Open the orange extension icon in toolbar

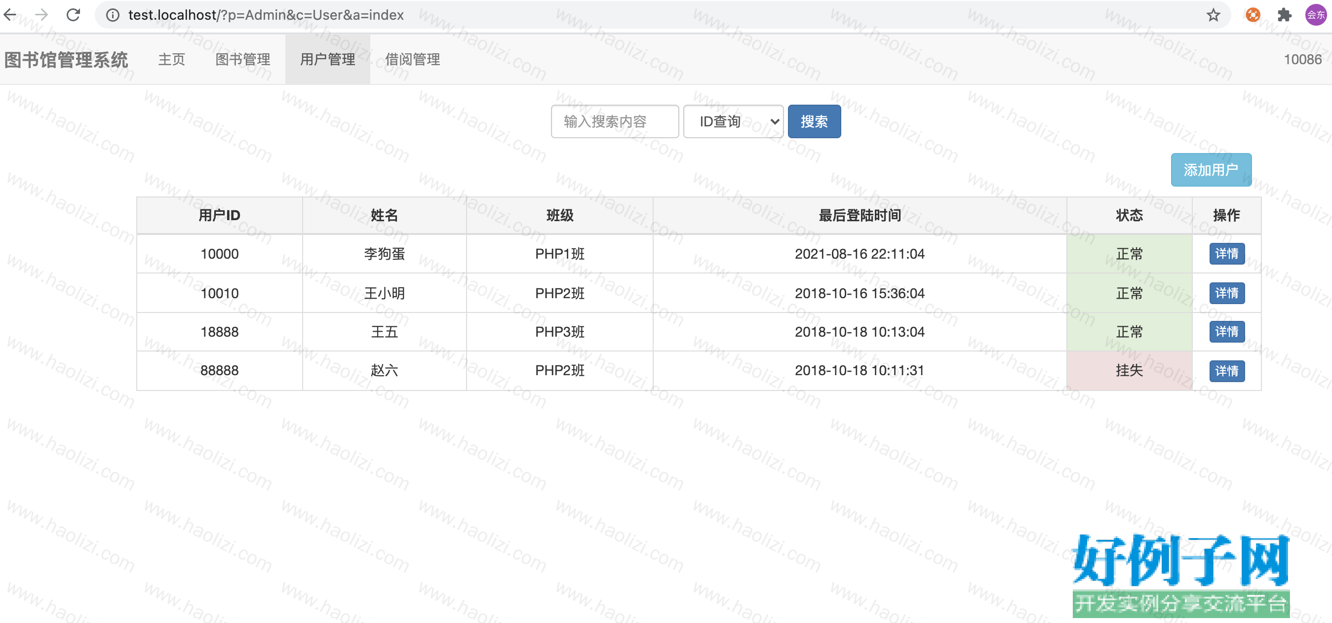click(x=1253, y=15)
